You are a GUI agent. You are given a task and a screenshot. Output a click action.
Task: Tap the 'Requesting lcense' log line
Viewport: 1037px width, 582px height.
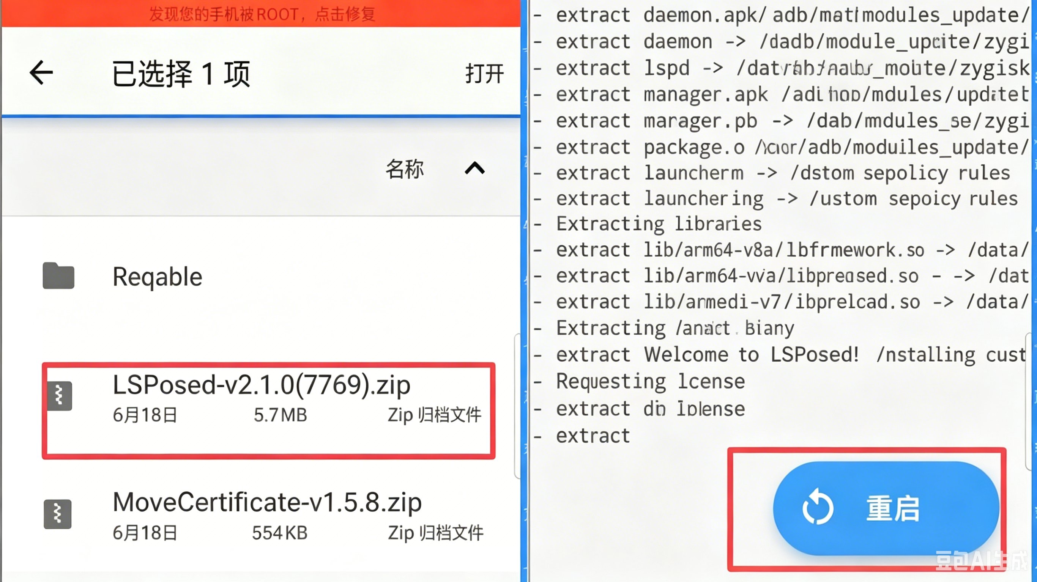(x=639, y=381)
